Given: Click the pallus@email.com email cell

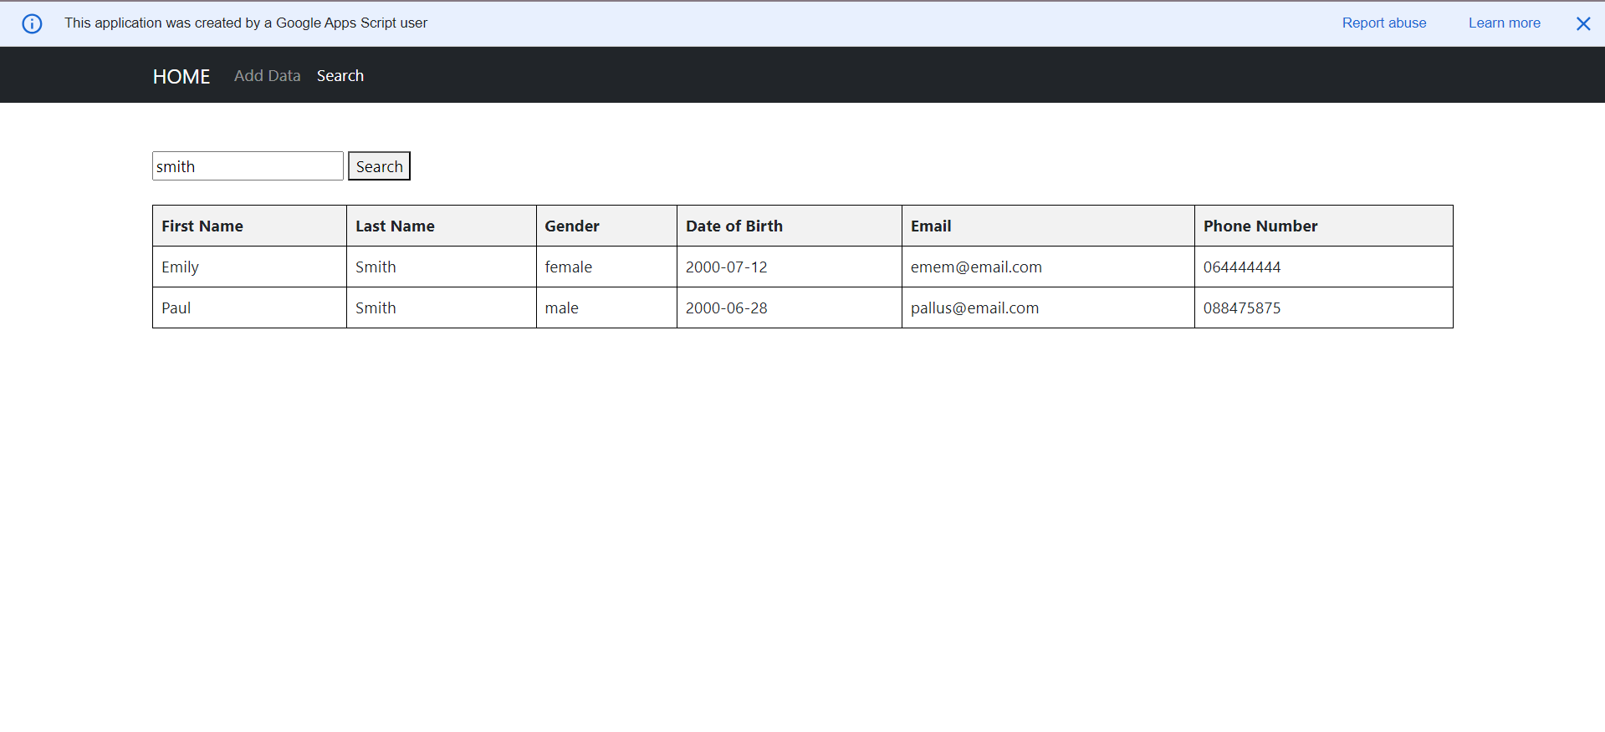Looking at the screenshot, I should coord(974,308).
